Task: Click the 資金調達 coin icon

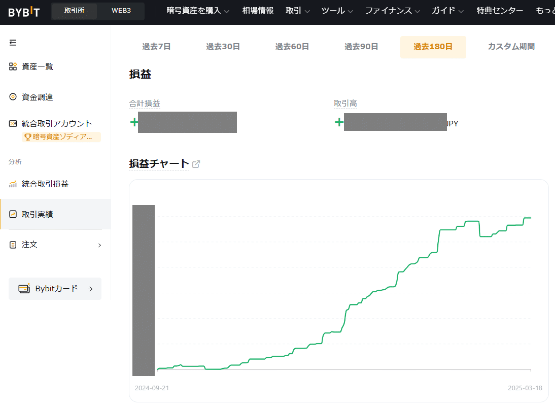Action: pyautogui.click(x=13, y=97)
